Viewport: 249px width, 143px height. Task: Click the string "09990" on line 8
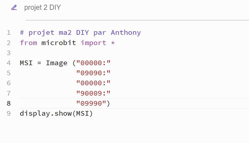(x=91, y=103)
